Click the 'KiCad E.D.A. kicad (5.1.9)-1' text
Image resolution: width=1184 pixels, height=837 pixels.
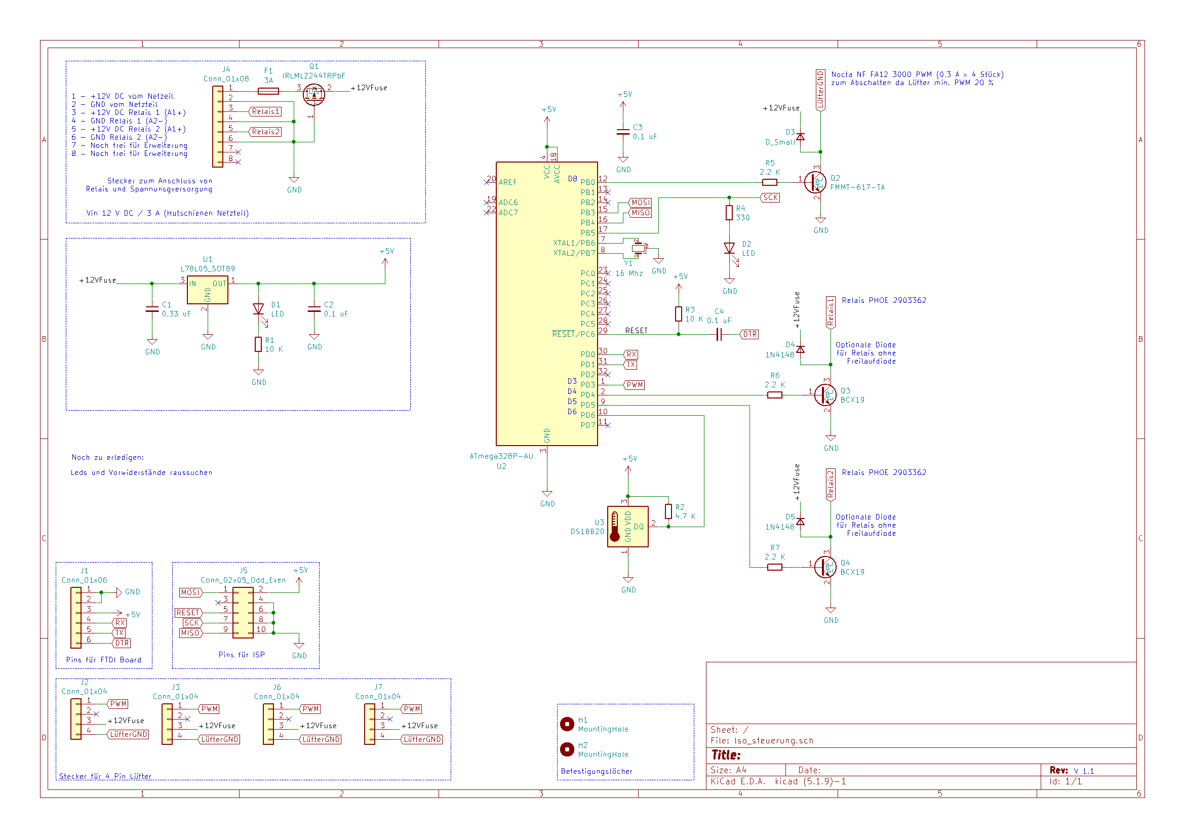pyautogui.click(x=778, y=782)
